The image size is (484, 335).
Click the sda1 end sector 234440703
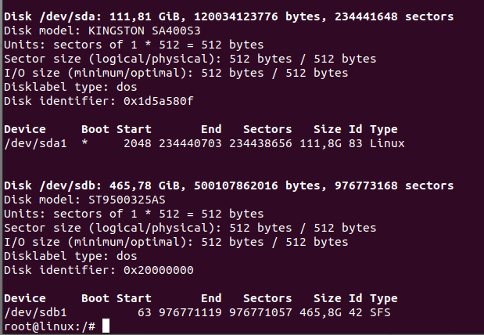tap(190, 143)
